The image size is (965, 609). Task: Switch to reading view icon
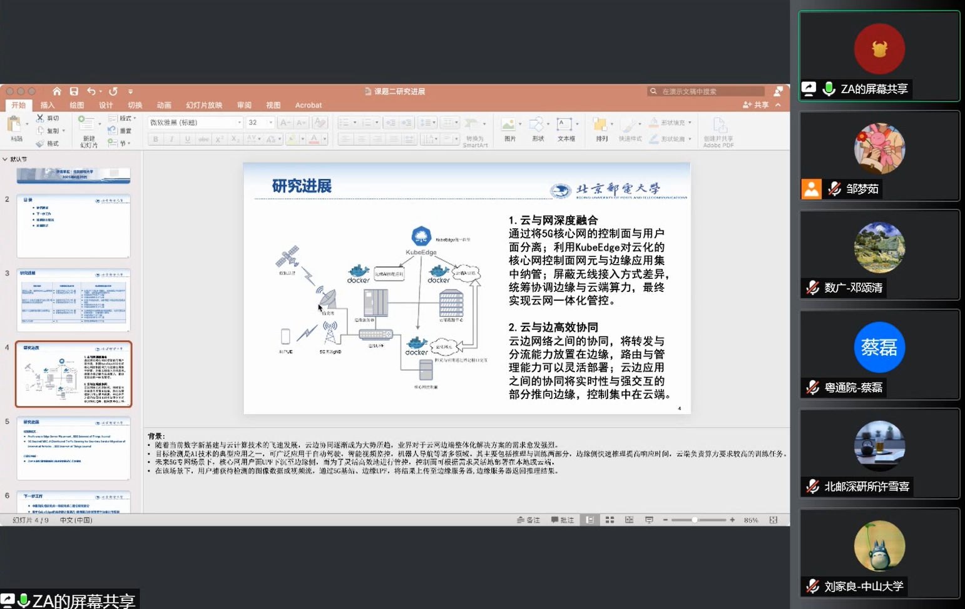coord(629,520)
